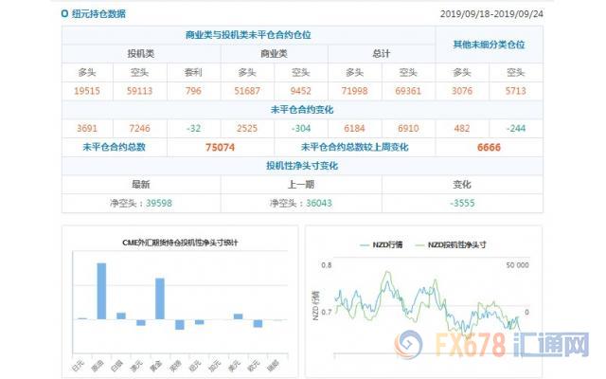This screenshot has width=606, height=379.
Task: Toggle the NZD行情 legend entry
Action: (x=382, y=244)
